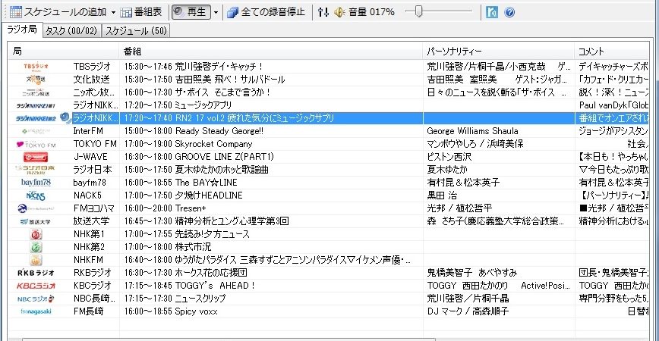Click the ラジオ日本 station logo
Image resolution: width=659 pixels, height=341 pixels.
click(36, 170)
